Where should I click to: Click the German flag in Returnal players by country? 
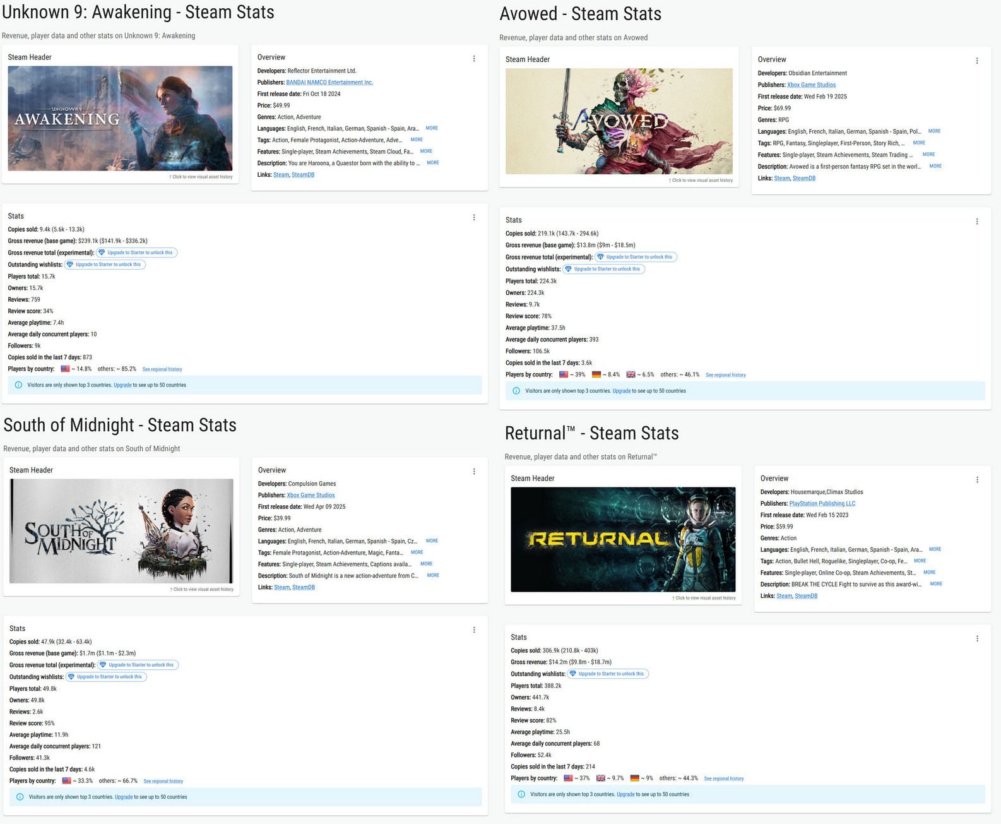click(635, 778)
